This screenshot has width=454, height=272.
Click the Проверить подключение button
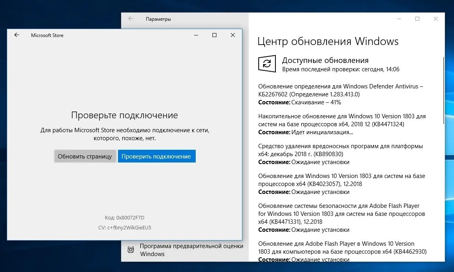157,156
